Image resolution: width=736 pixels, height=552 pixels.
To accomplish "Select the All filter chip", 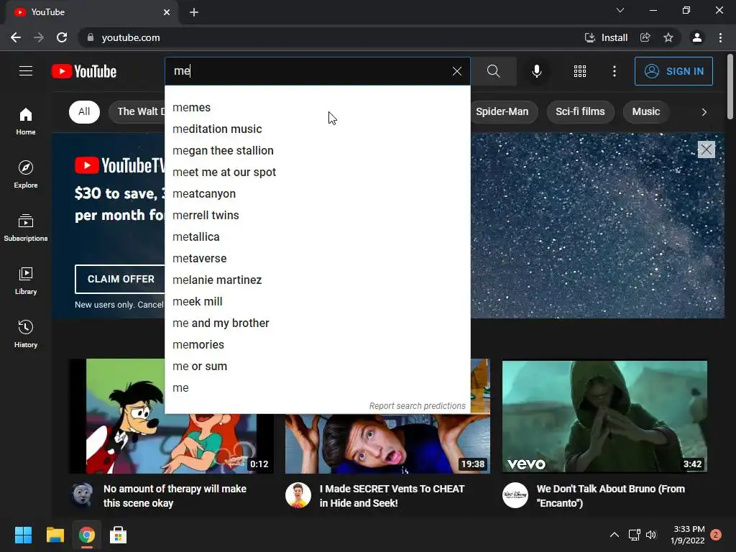I will tap(85, 111).
